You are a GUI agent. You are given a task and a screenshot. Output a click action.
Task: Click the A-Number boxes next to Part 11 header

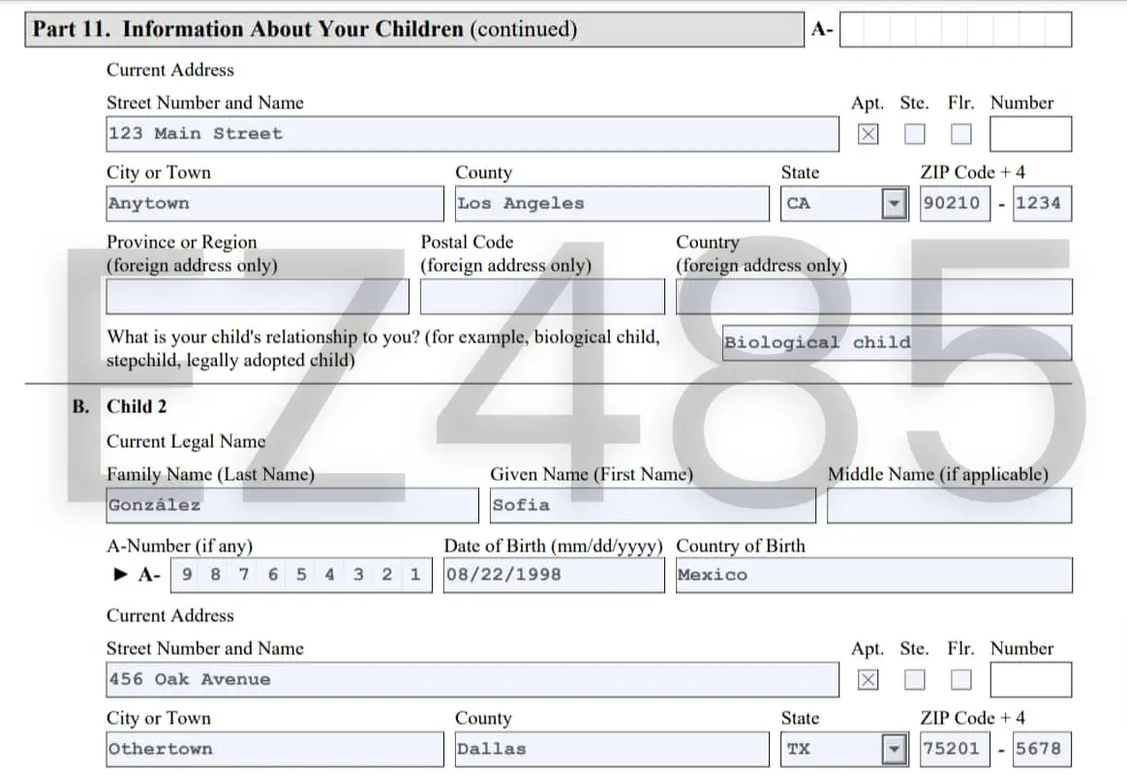[x=954, y=29]
